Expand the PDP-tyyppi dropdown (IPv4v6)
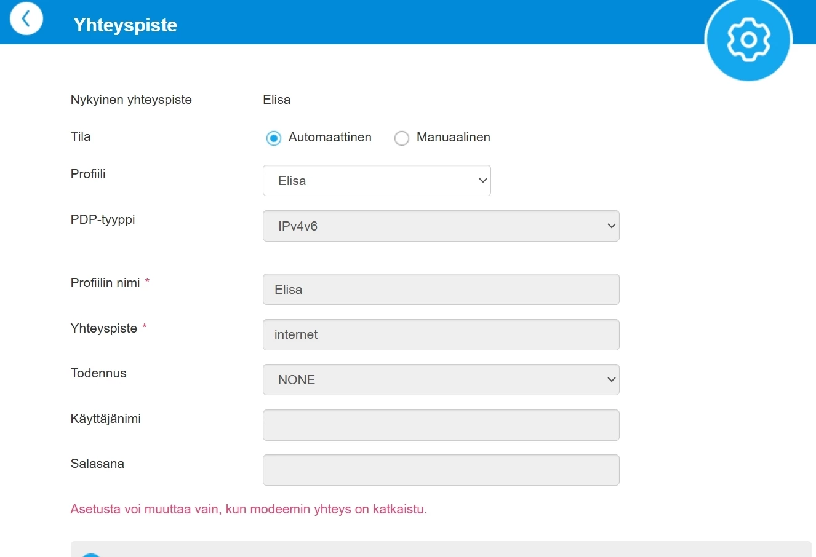Image resolution: width=816 pixels, height=557 pixels. [441, 226]
